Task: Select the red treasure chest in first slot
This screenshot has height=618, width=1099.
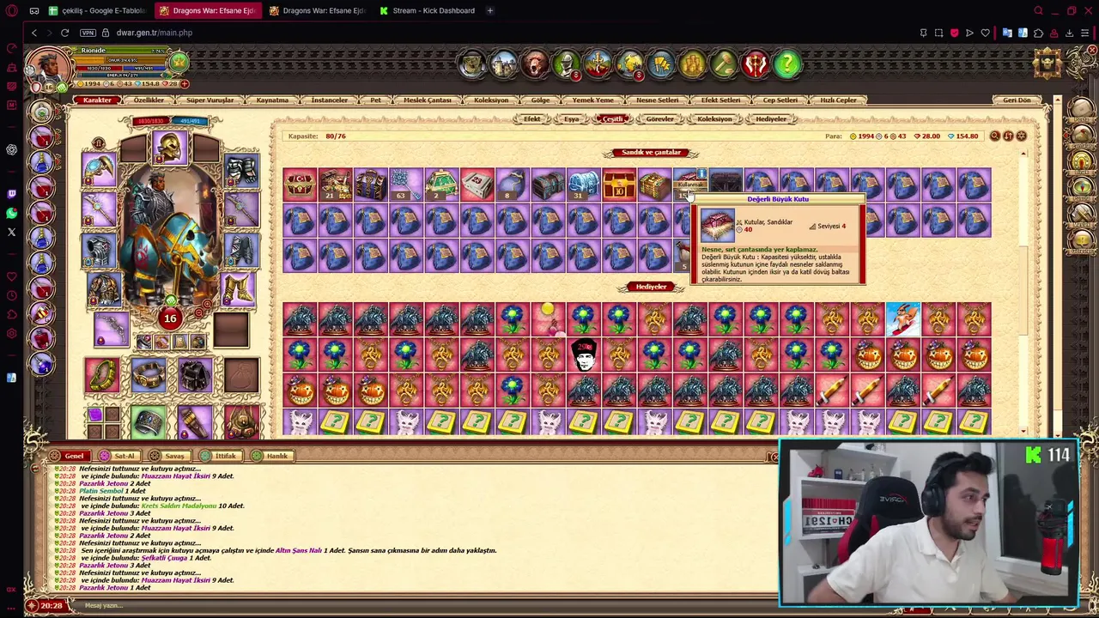Action: point(300,185)
